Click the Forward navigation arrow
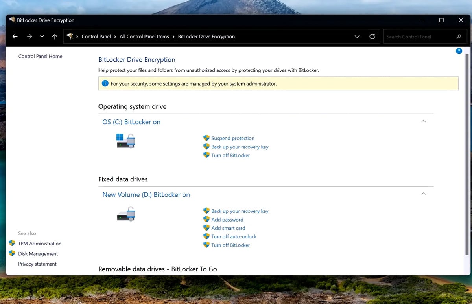This screenshot has height=304, width=472. 29,37
